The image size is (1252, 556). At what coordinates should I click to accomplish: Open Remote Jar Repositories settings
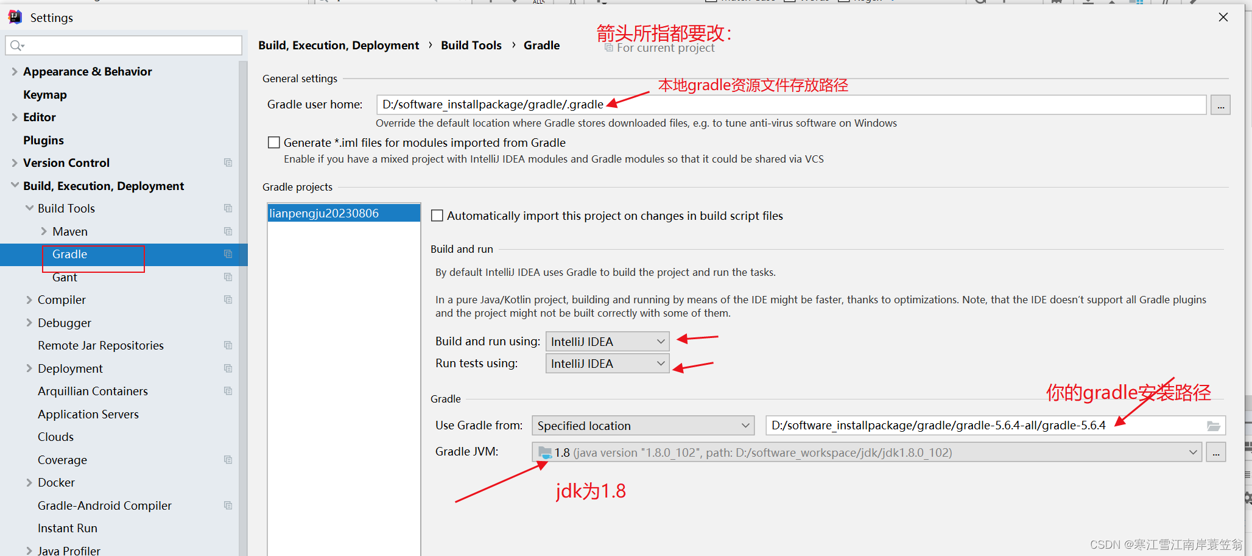[x=100, y=345]
